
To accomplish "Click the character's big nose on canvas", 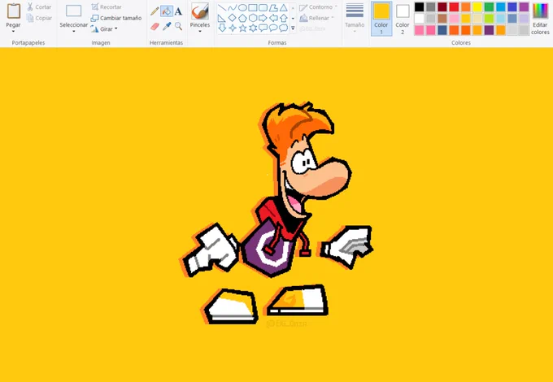I will click(x=327, y=178).
